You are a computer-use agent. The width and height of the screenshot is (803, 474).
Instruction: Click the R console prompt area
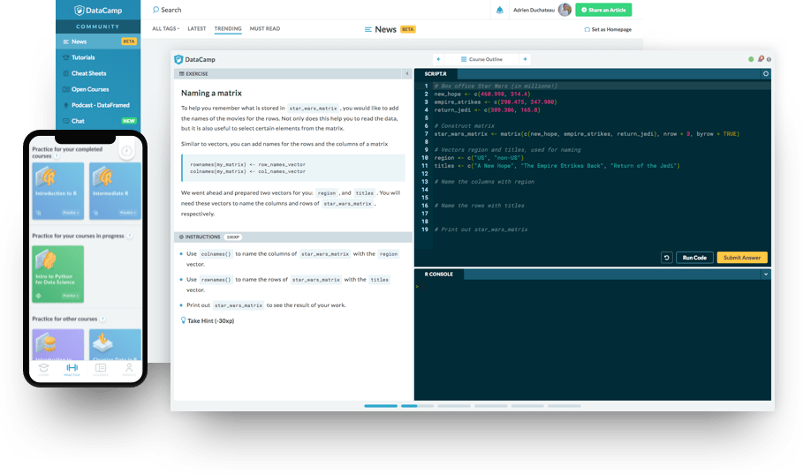tap(593, 287)
